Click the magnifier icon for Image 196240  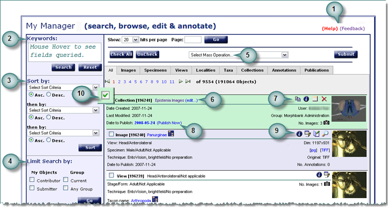tap(325, 134)
